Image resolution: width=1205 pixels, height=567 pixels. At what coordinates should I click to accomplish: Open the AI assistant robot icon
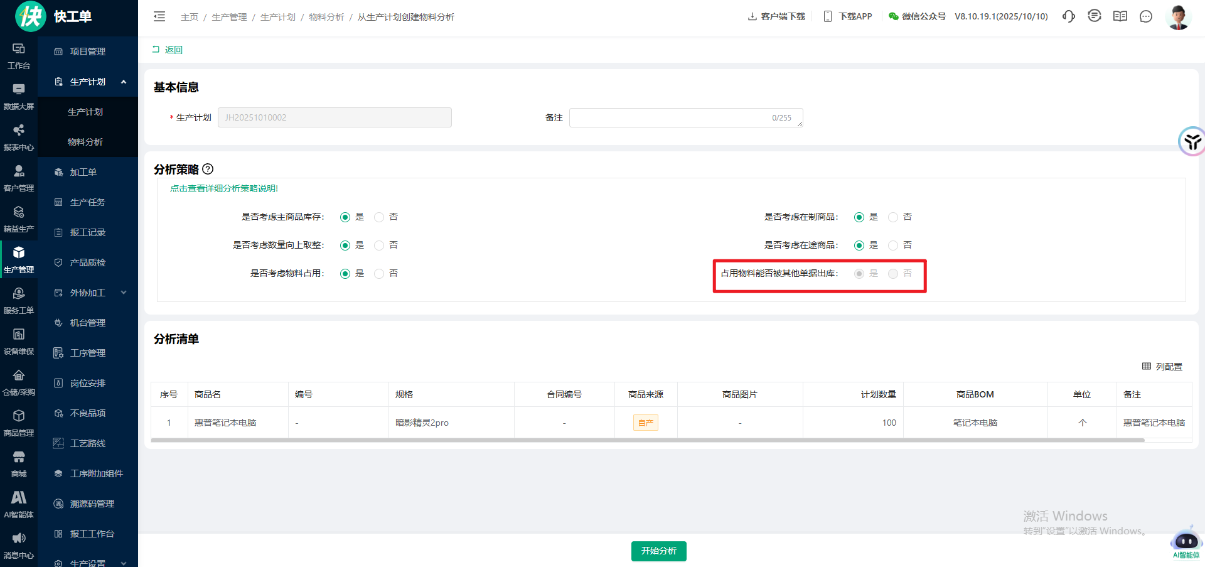point(1186,542)
